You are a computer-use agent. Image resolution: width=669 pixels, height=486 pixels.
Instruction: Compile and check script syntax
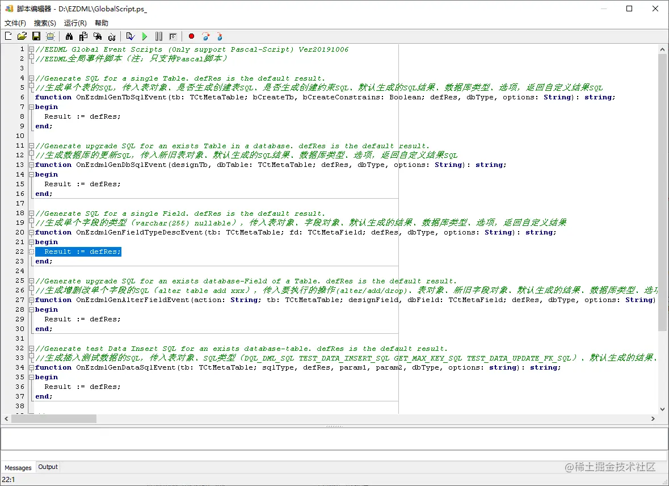(x=131, y=36)
